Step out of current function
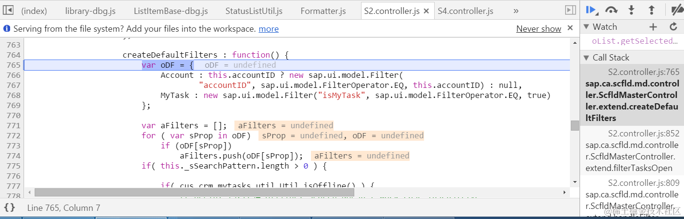The height and width of the screenshot is (219, 684). 652,10
